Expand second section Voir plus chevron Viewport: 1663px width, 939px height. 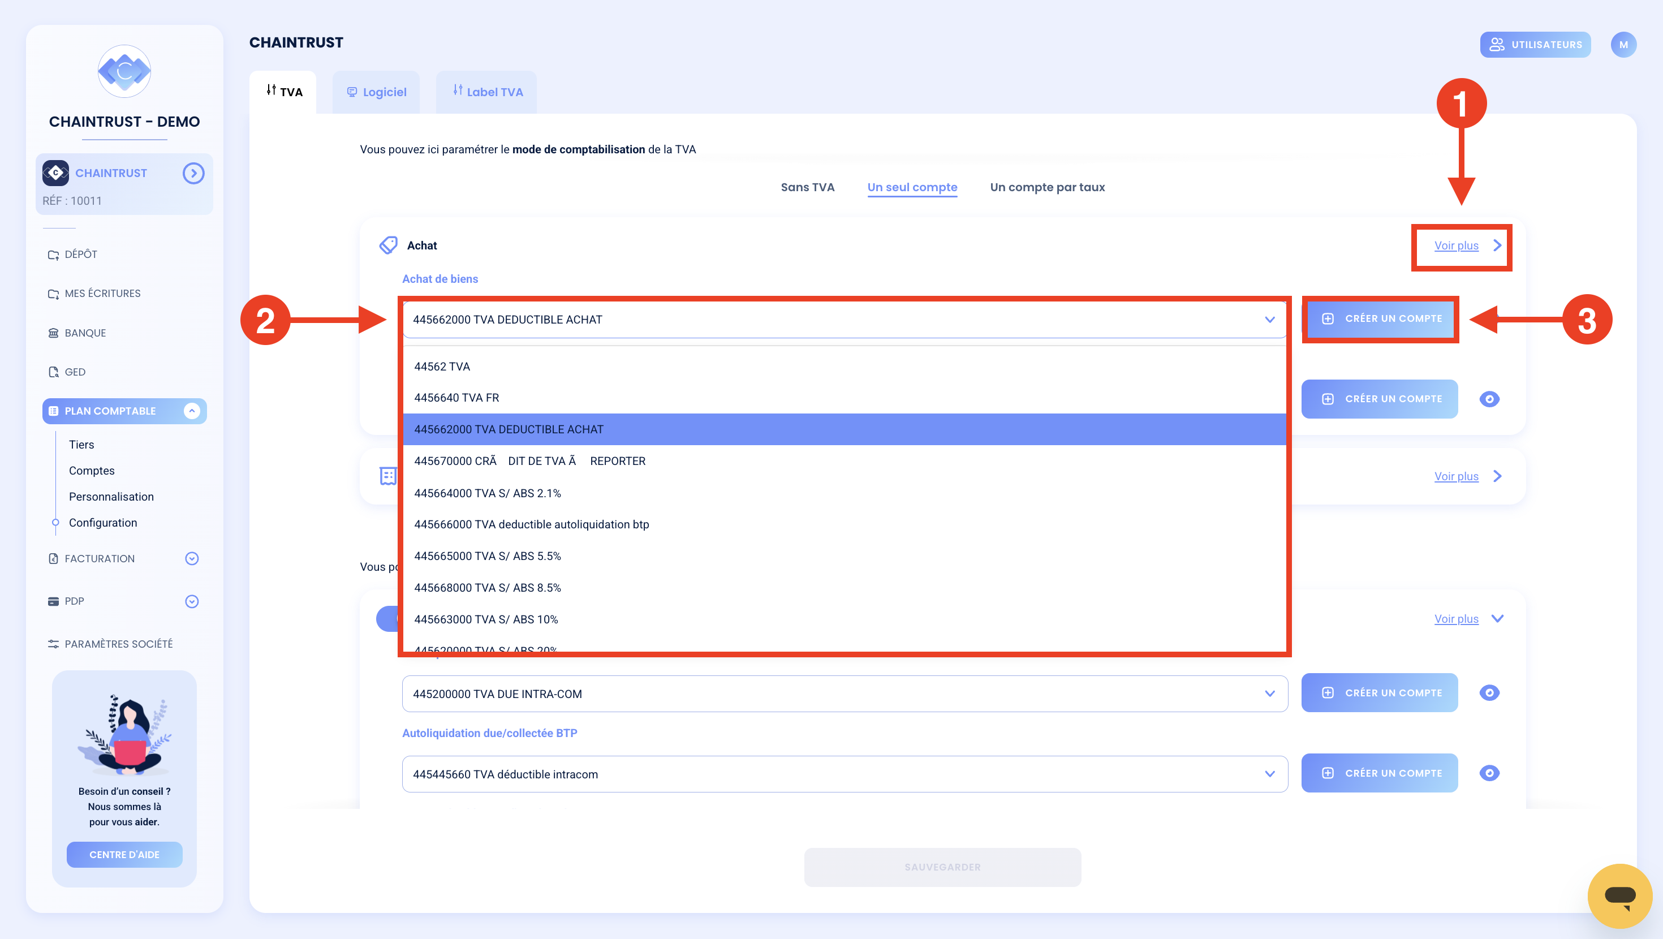[1497, 476]
